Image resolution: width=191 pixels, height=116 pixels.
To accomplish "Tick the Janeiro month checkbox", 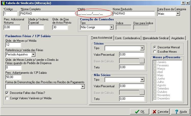I will pyautogui.click(x=155, y=62).
